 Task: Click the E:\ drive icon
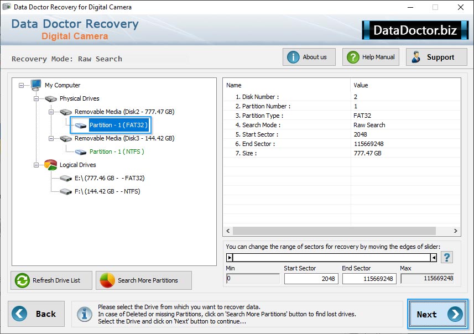[x=66, y=178]
